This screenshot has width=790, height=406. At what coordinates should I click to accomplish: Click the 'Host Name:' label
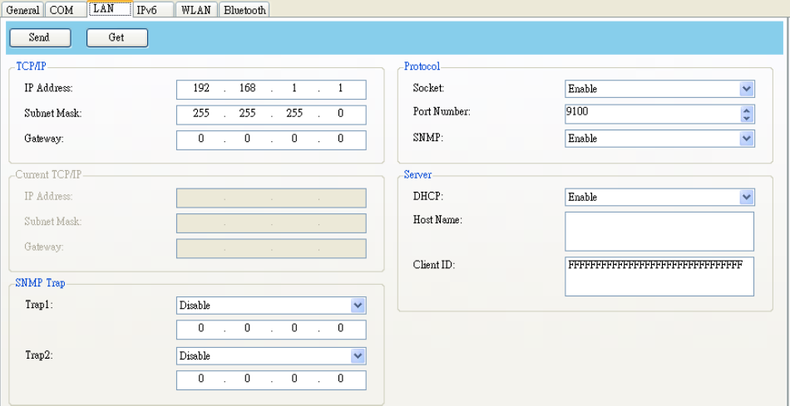437,220
